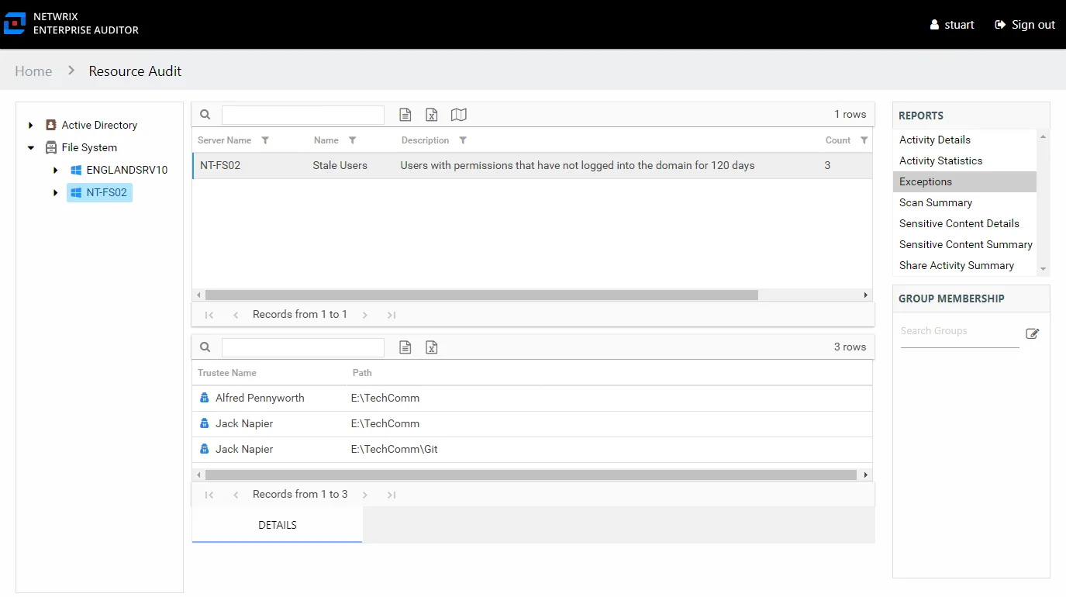Filter the Name column
The height and width of the screenshot is (597, 1066).
tap(353, 140)
